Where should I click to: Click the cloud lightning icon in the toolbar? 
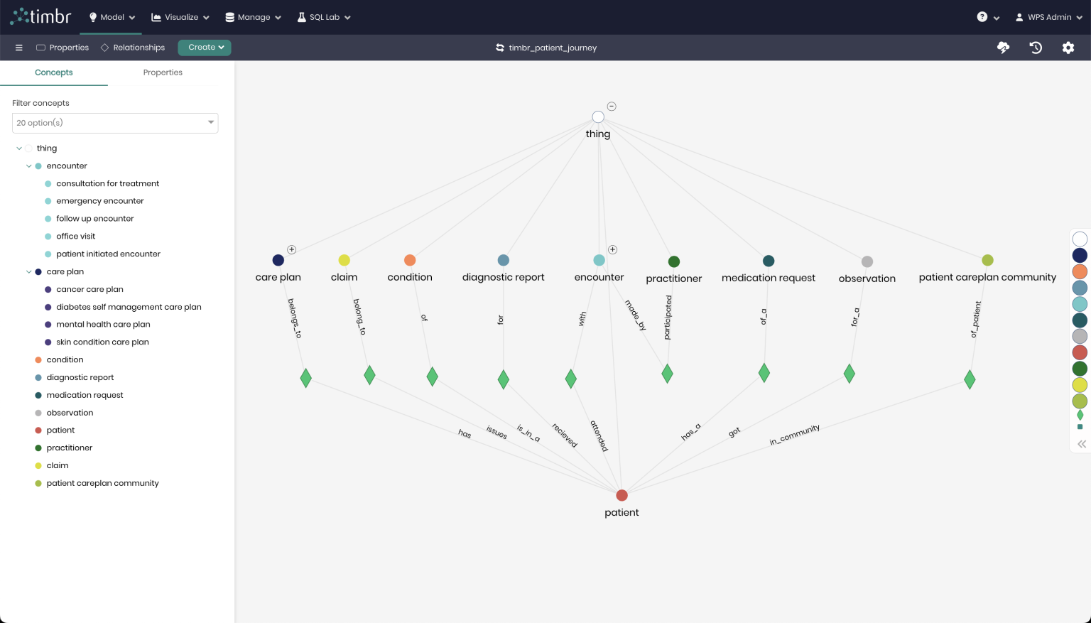coord(1003,48)
